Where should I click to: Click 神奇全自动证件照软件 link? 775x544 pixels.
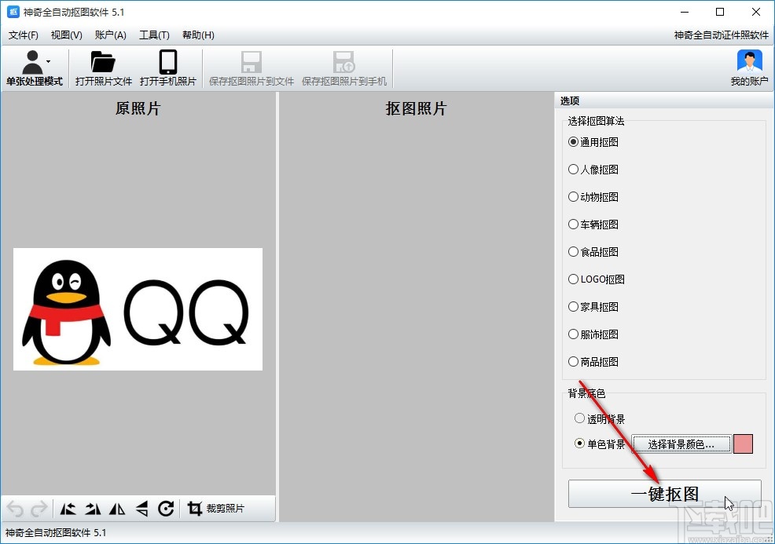coord(721,35)
